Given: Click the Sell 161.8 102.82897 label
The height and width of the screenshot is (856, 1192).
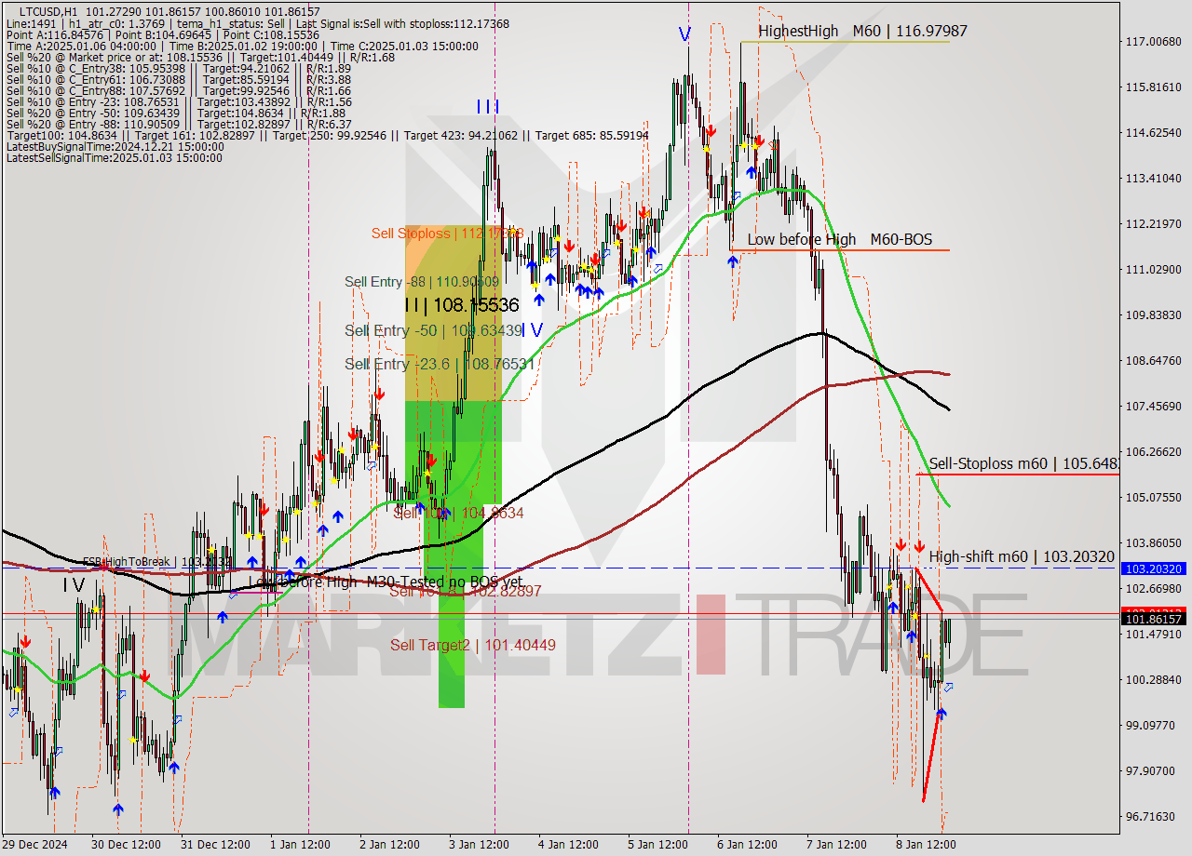Looking at the screenshot, I should click(x=465, y=591).
